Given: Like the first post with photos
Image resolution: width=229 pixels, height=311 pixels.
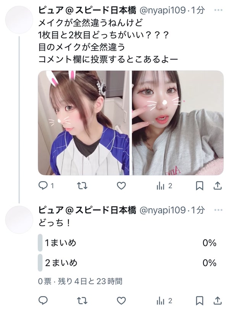Looking at the screenshot, I should click(121, 186).
